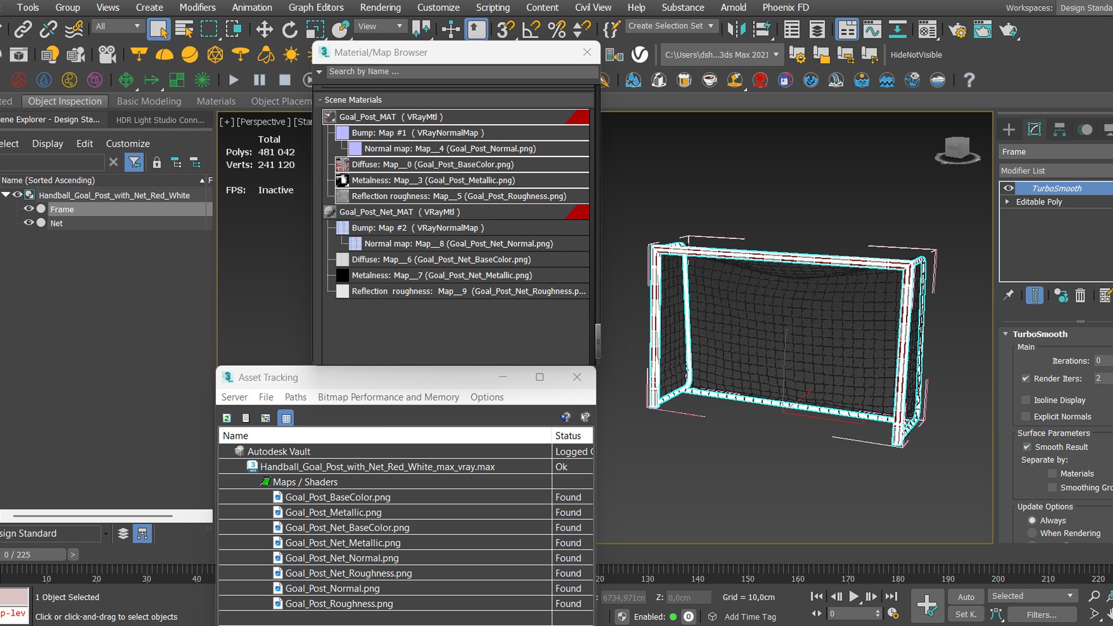Toggle TurboSmooth modifier visibility eye
The image size is (1113, 626).
[x=1009, y=188]
